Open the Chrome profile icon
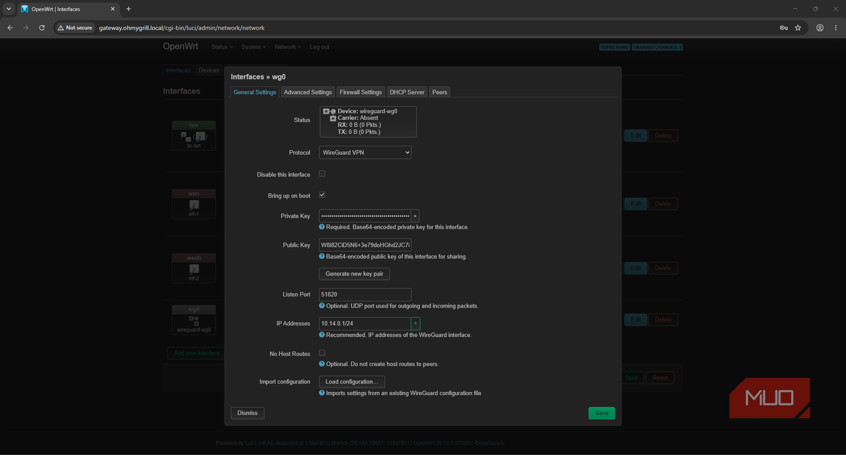The height and width of the screenshot is (455, 846). click(820, 28)
